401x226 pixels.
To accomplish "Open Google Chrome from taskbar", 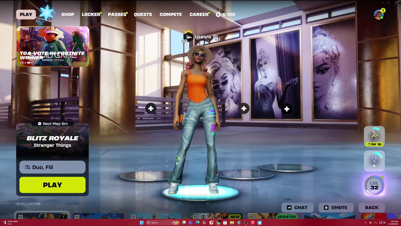I will click(x=218, y=223).
